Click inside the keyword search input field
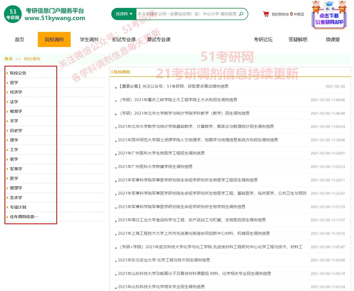The height and width of the screenshot is (291, 354). [185, 14]
